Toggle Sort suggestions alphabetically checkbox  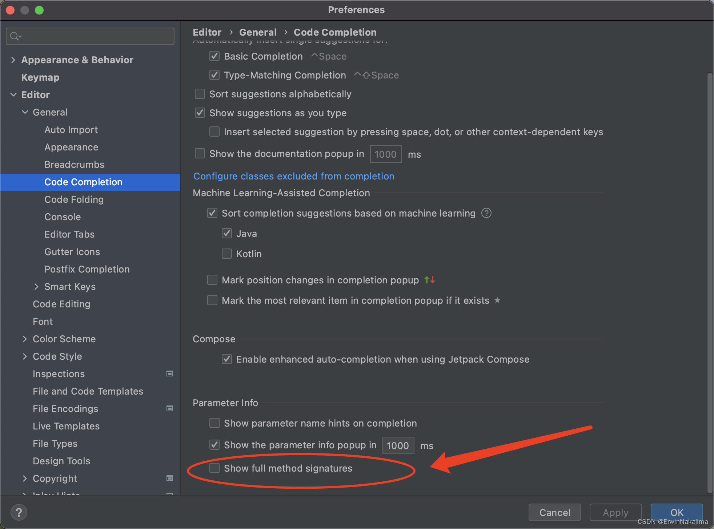(x=200, y=94)
